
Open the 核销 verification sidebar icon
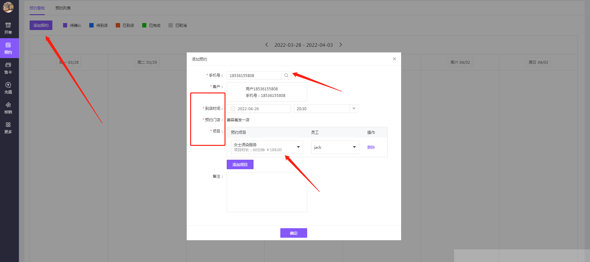pyautogui.click(x=8, y=108)
